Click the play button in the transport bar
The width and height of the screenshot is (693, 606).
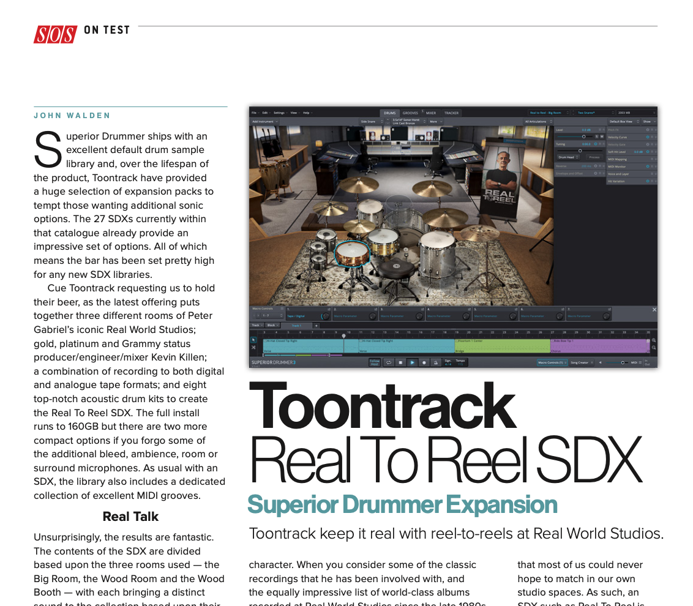[412, 362]
